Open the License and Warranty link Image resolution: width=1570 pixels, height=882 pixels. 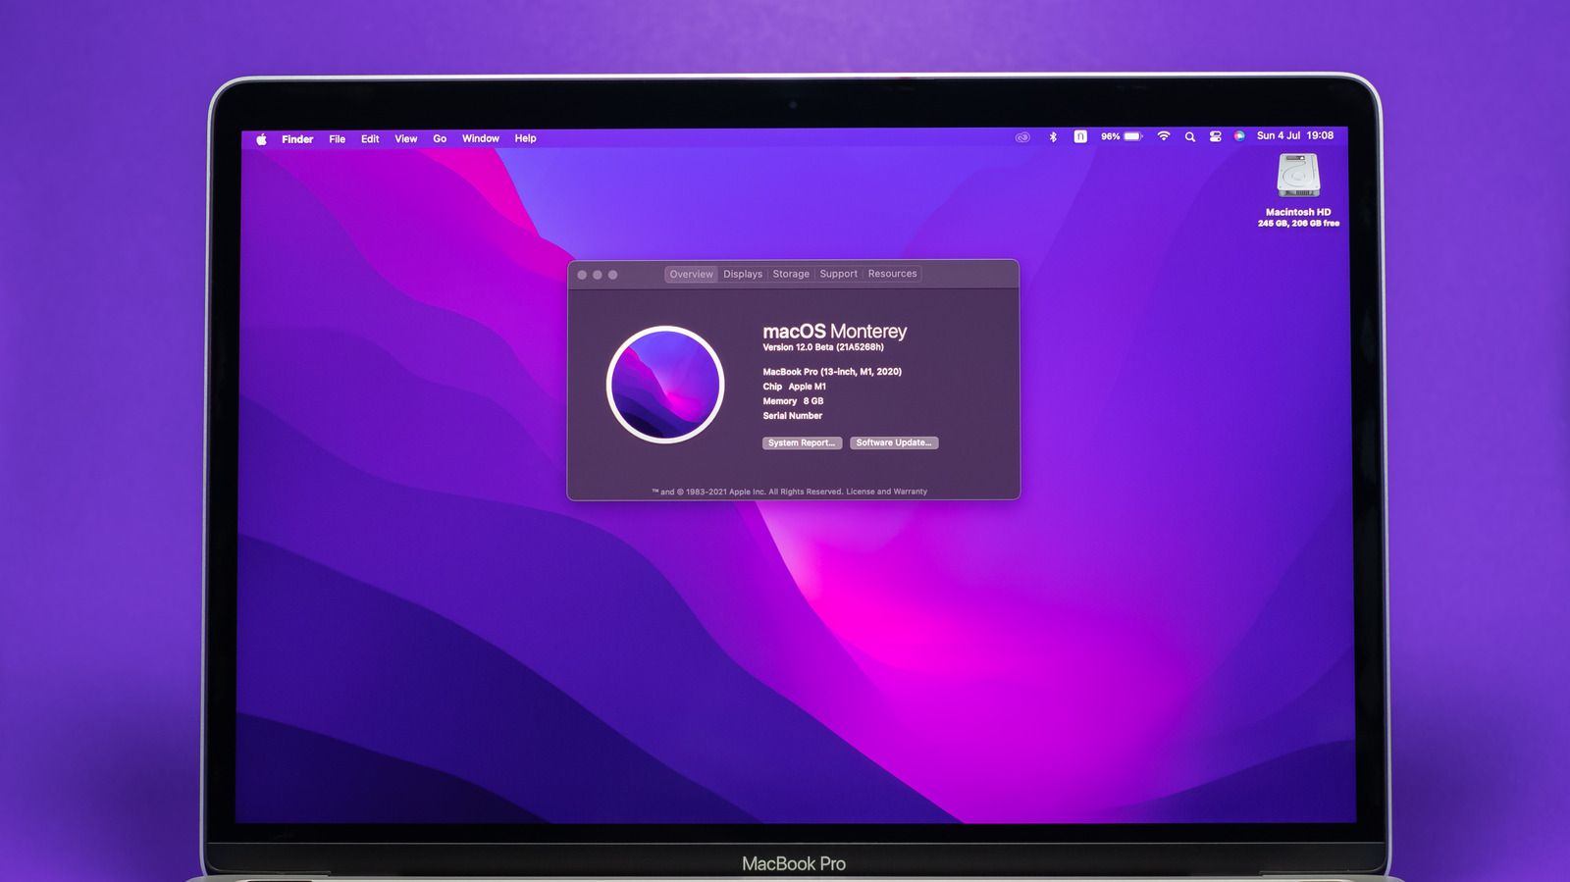886,492
